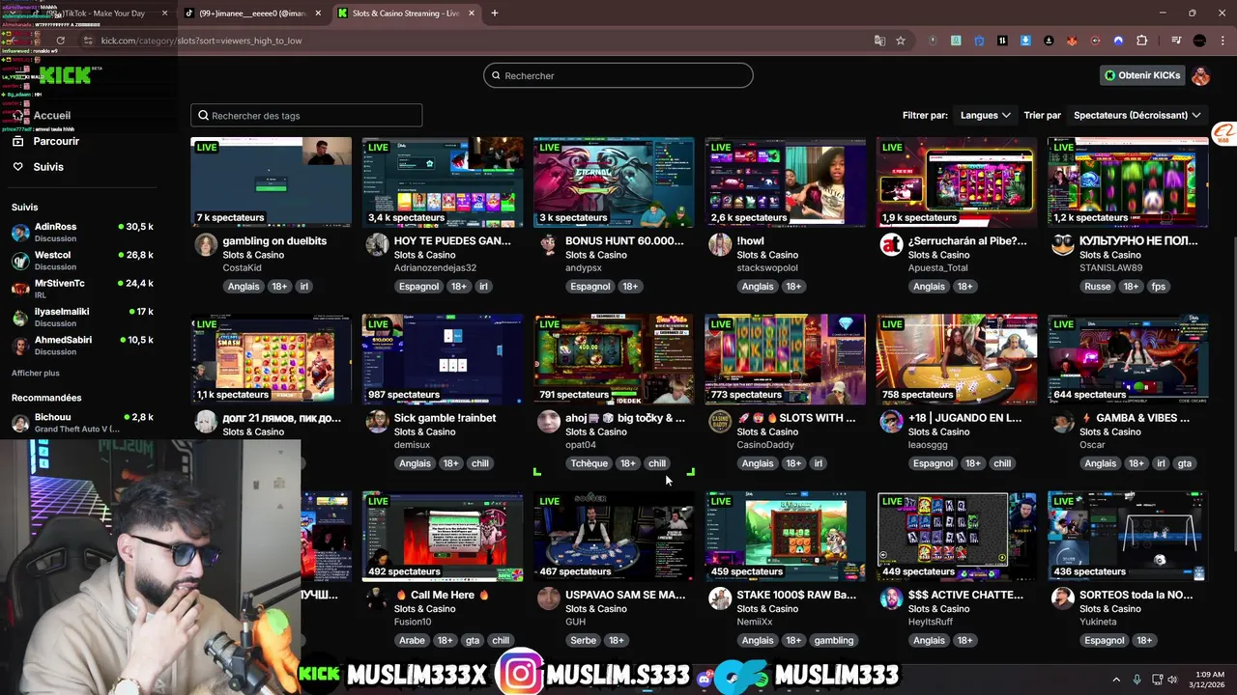Image resolution: width=1237 pixels, height=695 pixels.
Task: Click the CostaKid channel avatar
Action: [x=206, y=243]
